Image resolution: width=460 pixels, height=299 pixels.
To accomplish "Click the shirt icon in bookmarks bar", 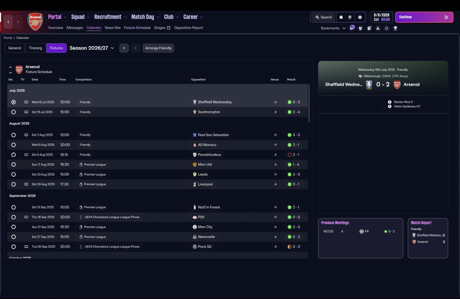I will [360, 28].
